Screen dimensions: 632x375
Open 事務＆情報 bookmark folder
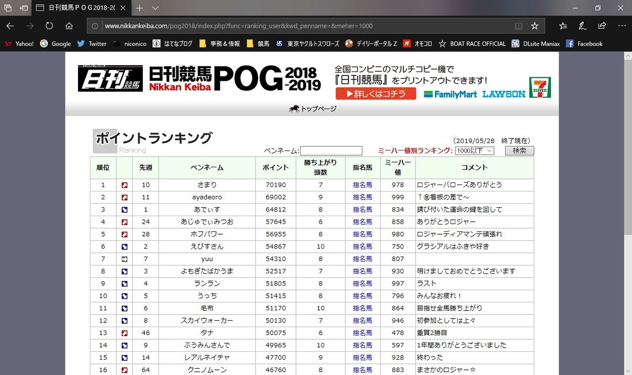pyautogui.click(x=219, y=44)
